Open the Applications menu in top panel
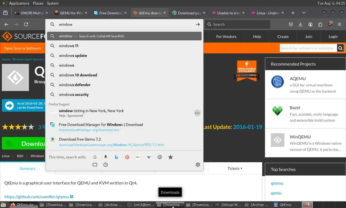 [19, 3]
